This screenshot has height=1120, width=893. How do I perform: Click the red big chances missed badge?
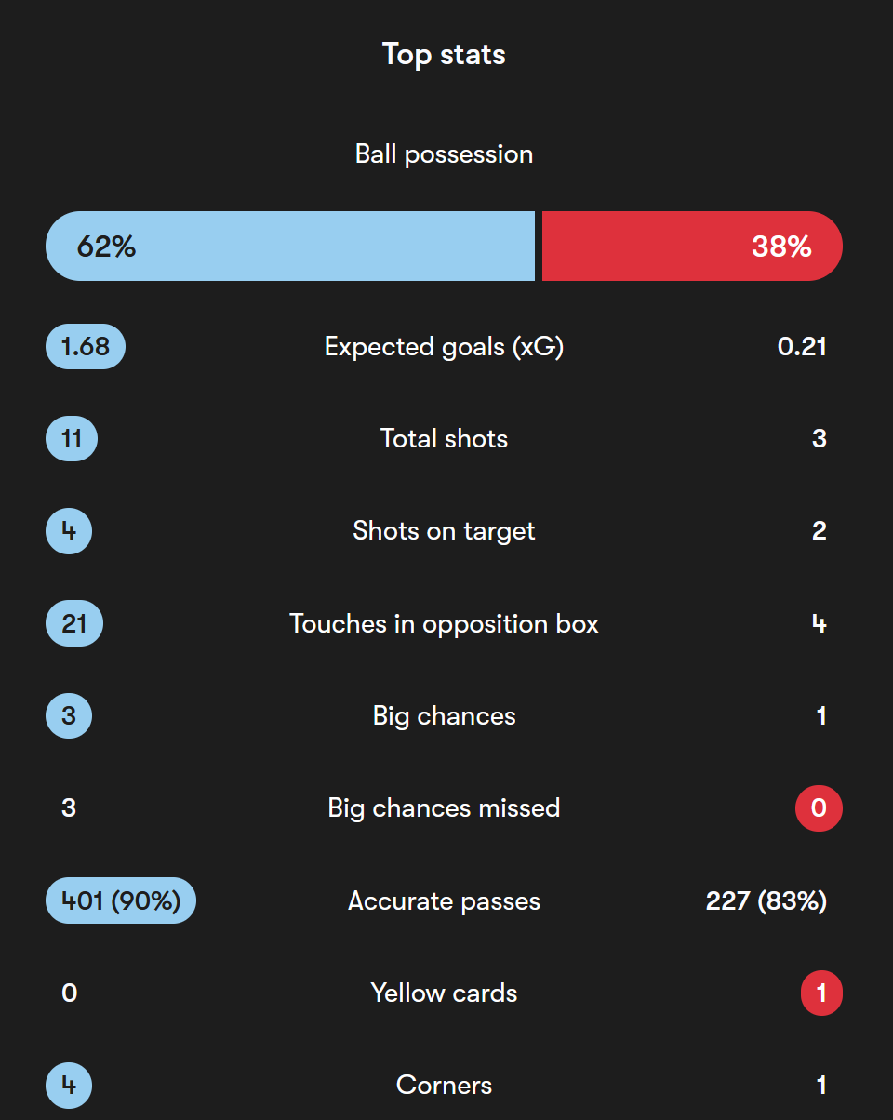point(819,808)
